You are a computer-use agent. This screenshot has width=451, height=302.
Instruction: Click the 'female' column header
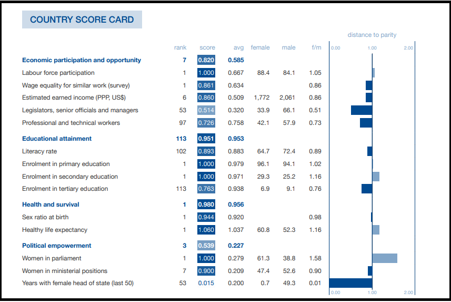coord(260,47)
